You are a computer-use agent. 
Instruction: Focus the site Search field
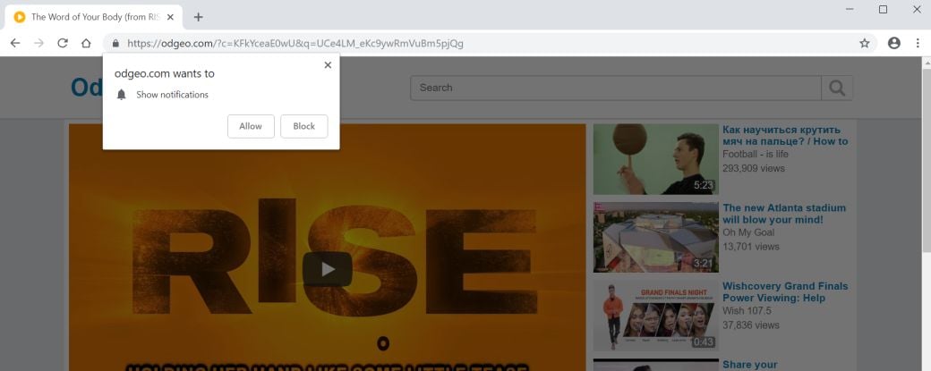point(616,88)
